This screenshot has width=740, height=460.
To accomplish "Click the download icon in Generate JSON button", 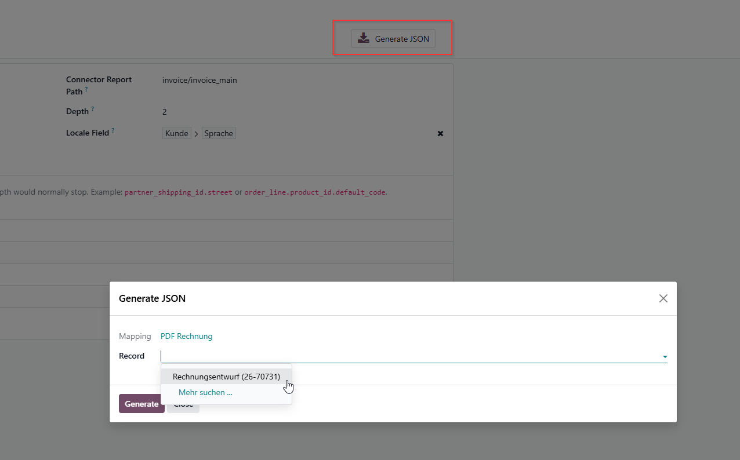I will point(363,38).
